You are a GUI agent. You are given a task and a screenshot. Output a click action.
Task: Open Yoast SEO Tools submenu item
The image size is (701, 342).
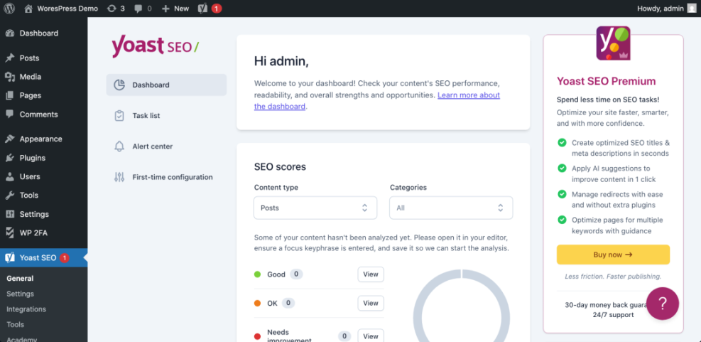[15, 324]
